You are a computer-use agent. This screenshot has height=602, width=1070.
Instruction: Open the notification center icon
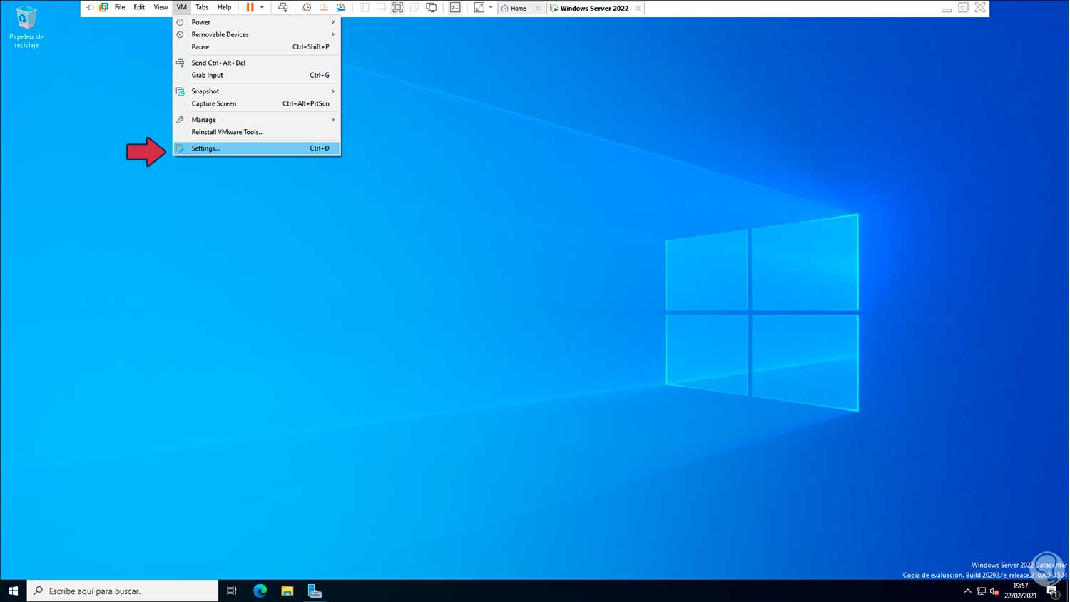point(1053,591)
